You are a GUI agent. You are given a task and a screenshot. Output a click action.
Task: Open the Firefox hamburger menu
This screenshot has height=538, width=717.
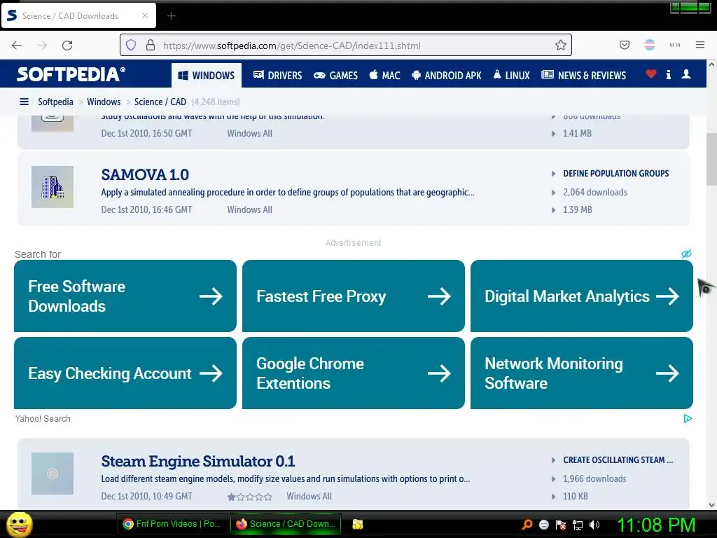click(x=700, y=46)
